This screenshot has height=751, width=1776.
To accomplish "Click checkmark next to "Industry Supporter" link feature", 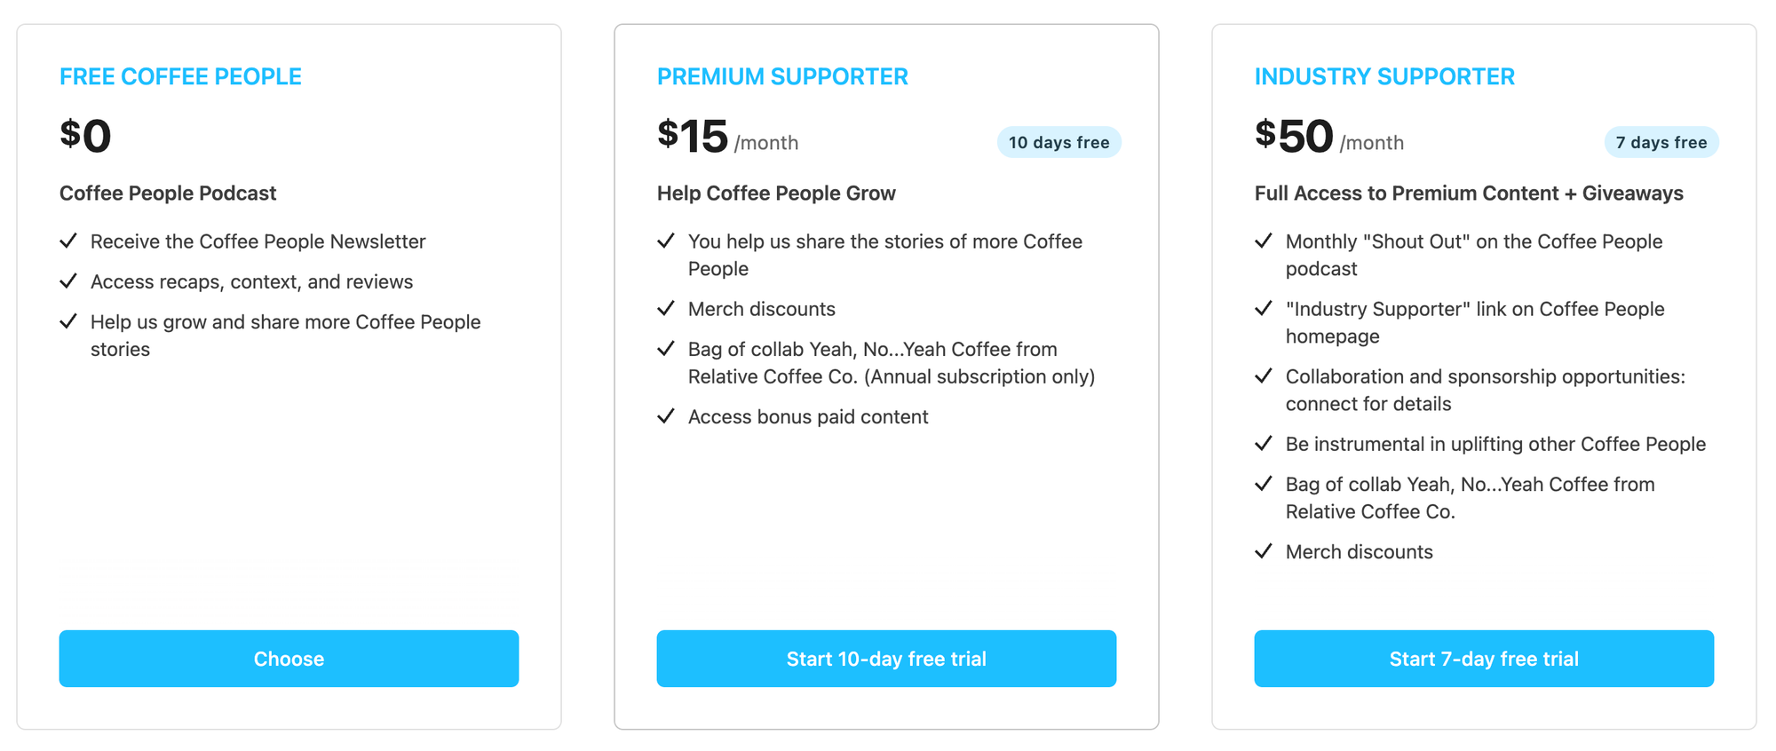I will coord(1264,309).
